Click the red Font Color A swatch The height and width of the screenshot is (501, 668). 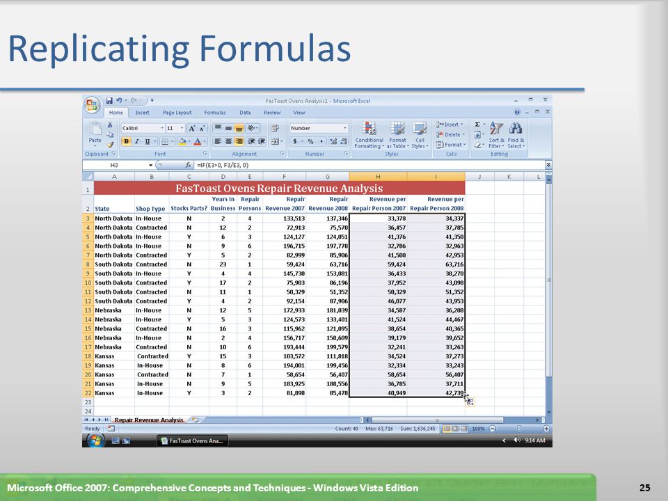click(x=197, y=141)
